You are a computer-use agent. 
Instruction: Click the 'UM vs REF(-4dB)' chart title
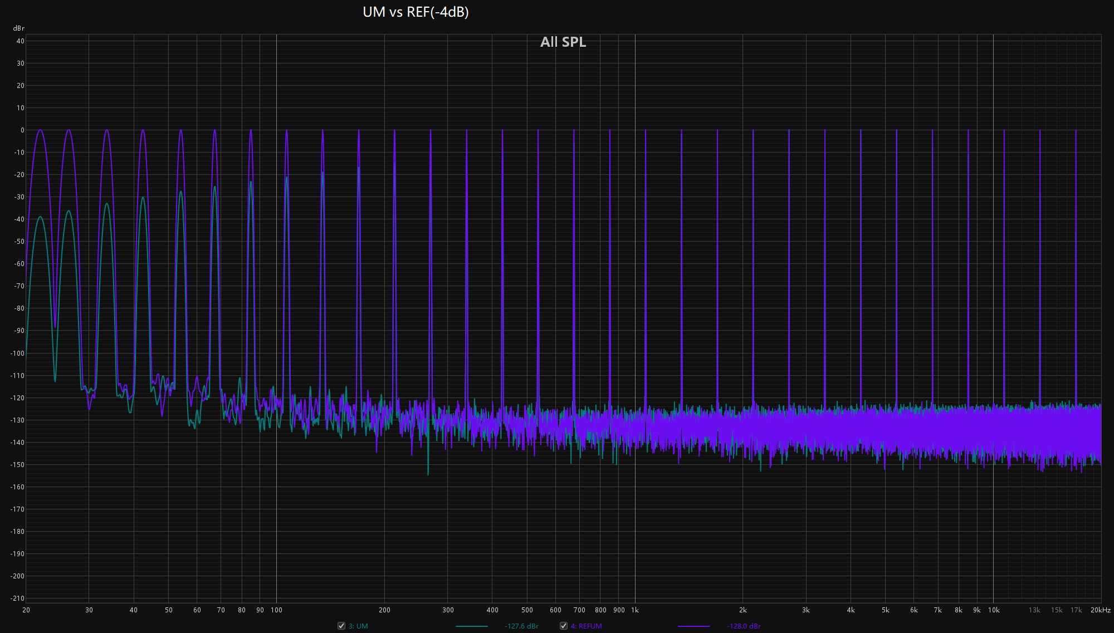point(416,12)
